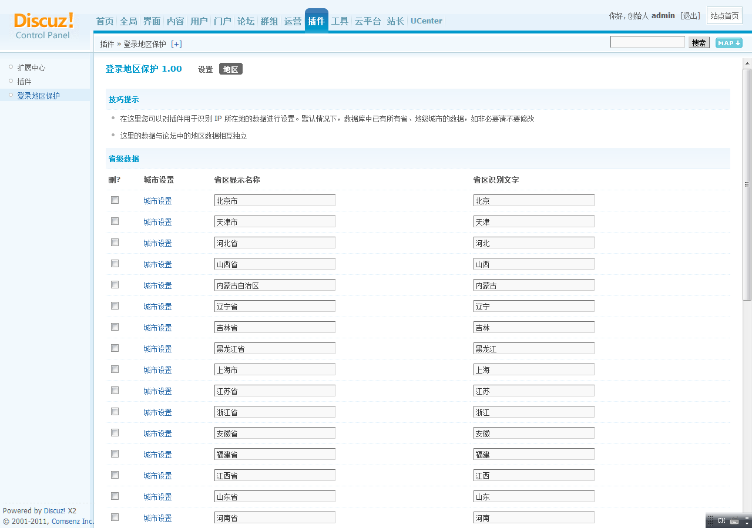Click the 省区识别文字 field containing 黑龙江
This screenshot has height=528, width=752.
click(533, 348)
